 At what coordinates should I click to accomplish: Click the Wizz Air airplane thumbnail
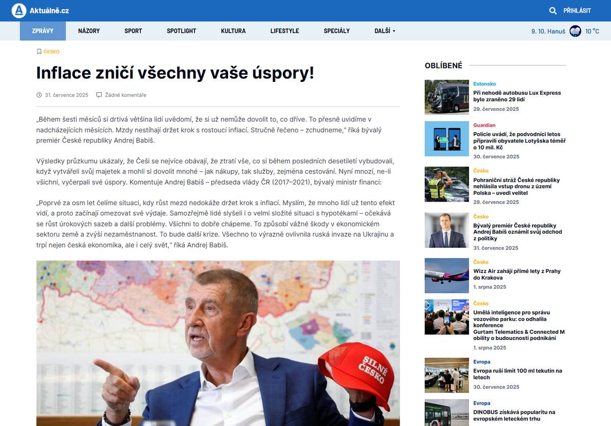447,276
